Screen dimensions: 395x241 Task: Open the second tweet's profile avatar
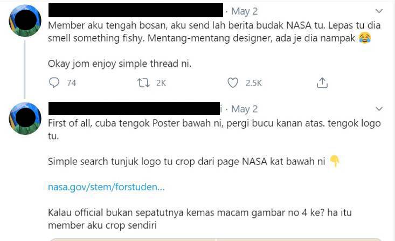25,118
